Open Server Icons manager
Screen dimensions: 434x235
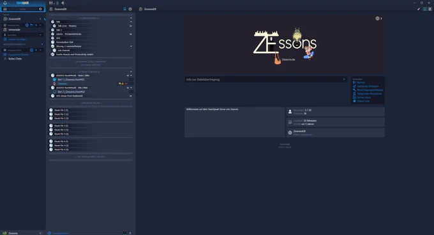(x=364, y=98)
